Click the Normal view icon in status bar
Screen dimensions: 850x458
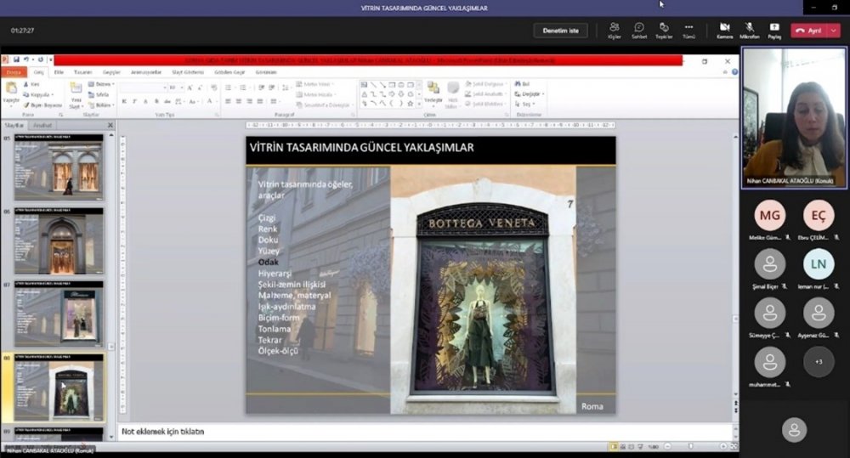pyautogui.click(x=614, y=447)
